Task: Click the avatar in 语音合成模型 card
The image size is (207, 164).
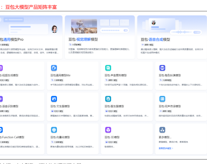Action: [x=153, y=22]
